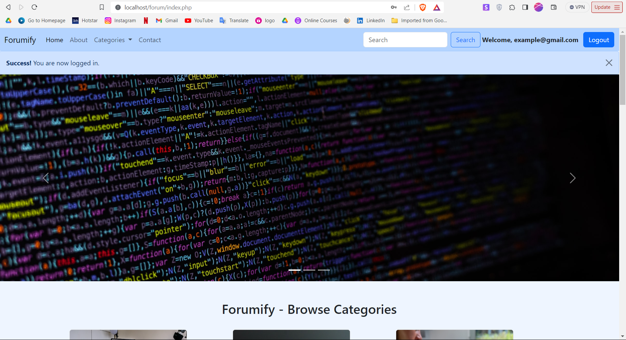
Task: Click the site info icon in the address bar
Action: point(118,7)
